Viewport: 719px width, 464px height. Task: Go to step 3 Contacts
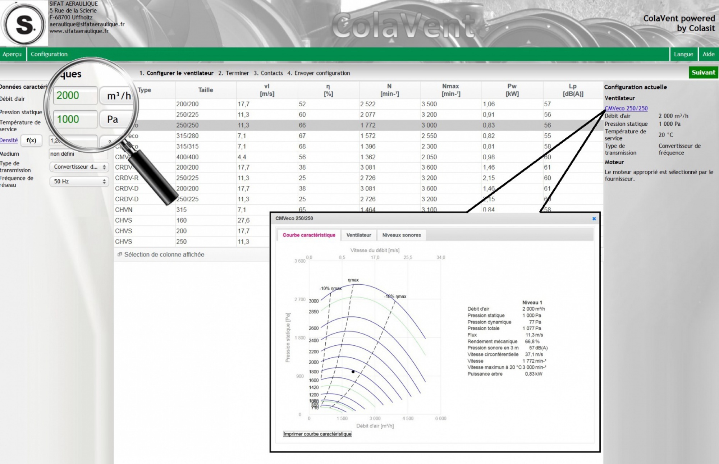coord(268,73)
